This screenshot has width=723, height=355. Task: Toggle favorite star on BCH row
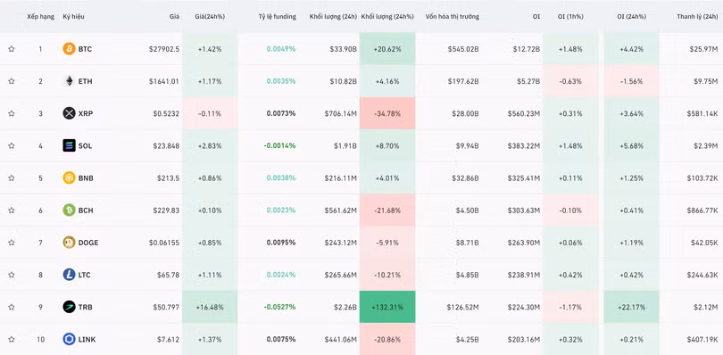(12, 211)
